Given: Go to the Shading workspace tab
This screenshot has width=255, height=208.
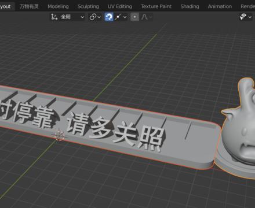Looking at the screenshot, I should click(190, 6).
